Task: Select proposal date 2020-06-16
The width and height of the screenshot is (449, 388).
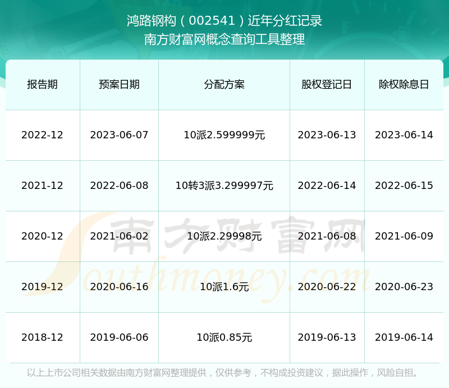Action: point(119,286)
